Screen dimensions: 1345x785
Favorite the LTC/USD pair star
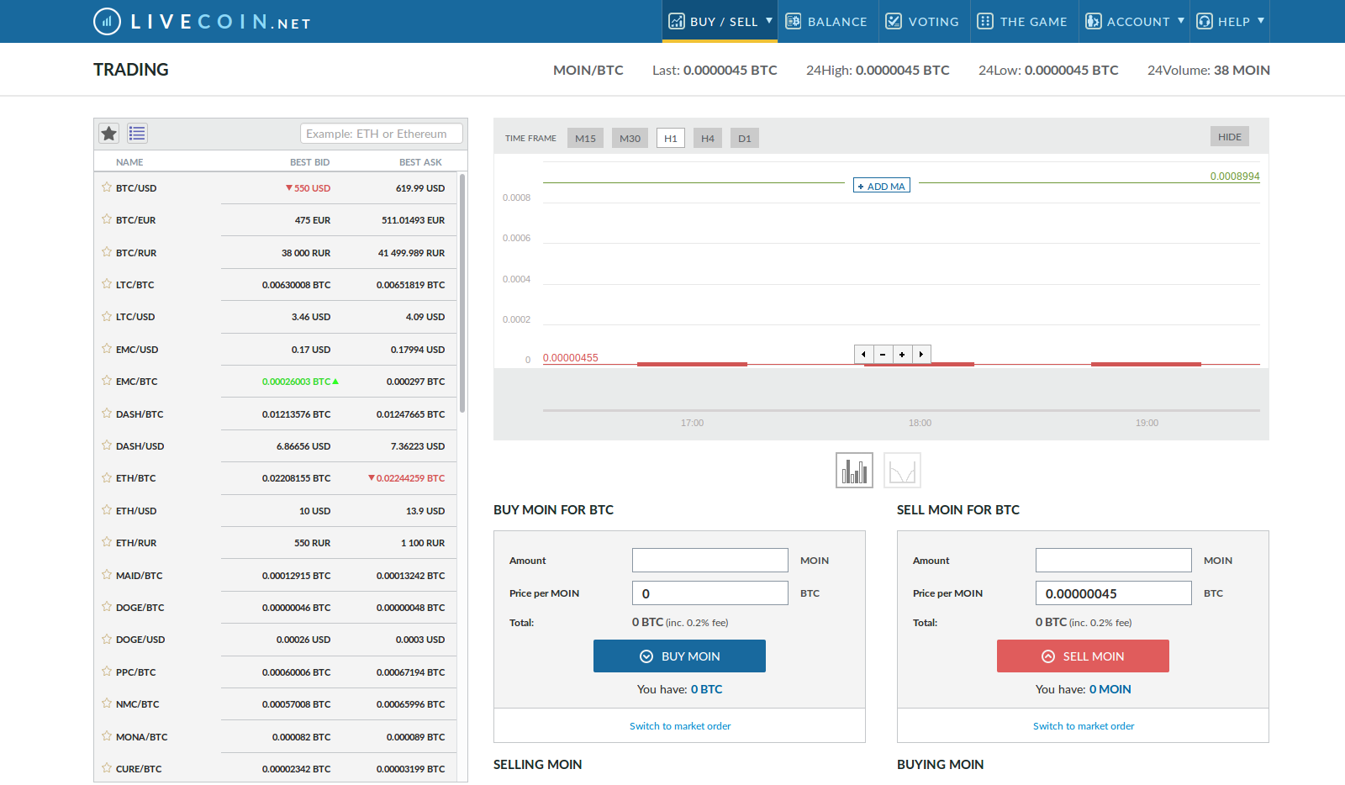107,317
